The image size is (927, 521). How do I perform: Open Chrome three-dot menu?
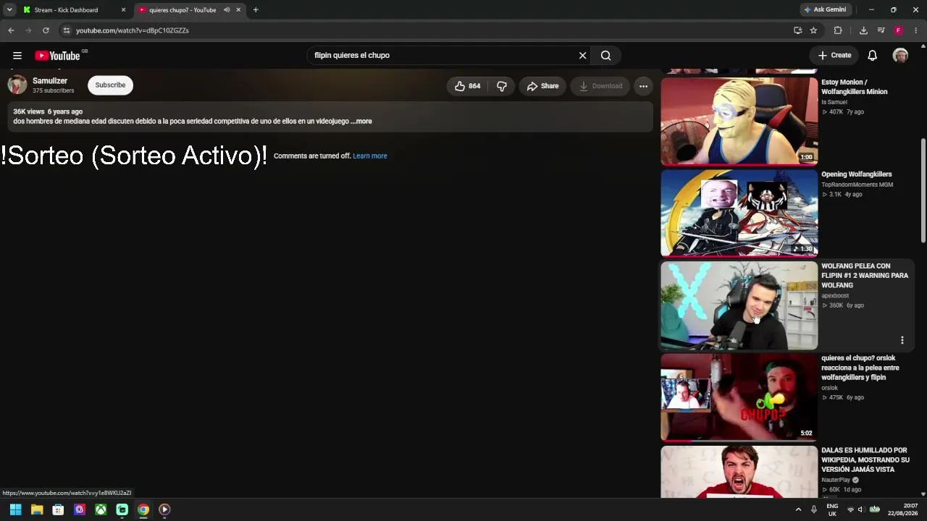click(x=916, y=30)
